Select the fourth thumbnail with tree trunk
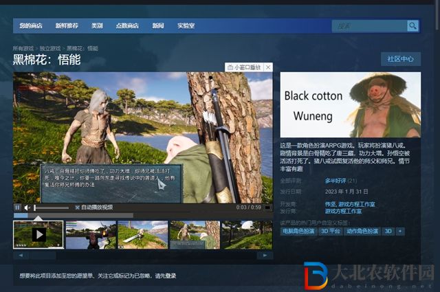The image size is (440, 292). click(195, 235)
